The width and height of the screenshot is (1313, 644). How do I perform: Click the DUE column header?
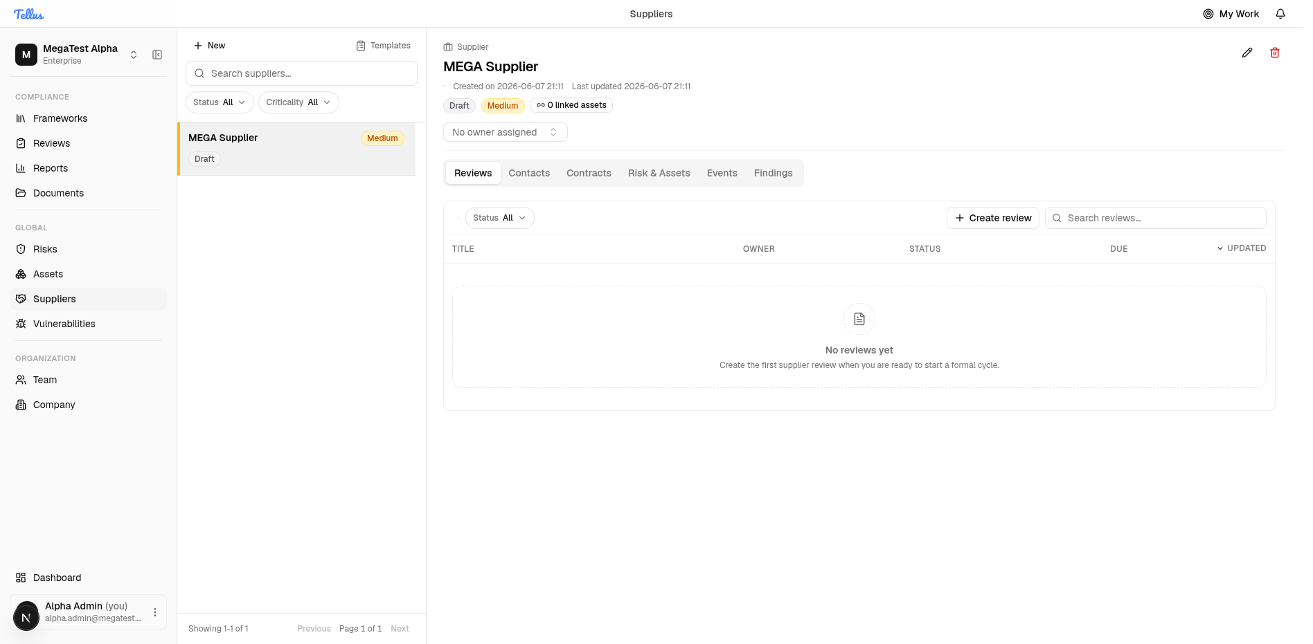pyautogui.click(x=1119, y=249)
